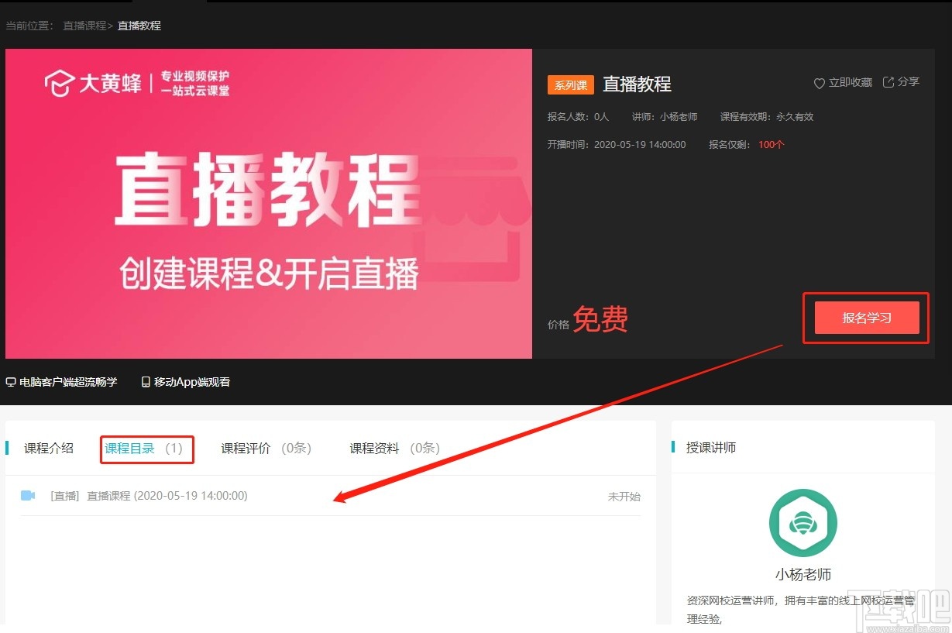Viewport: 952px width, 633px height.
Task: Click the monitor icon before 电脑客户端超流畅学
Action: point(10,381)
